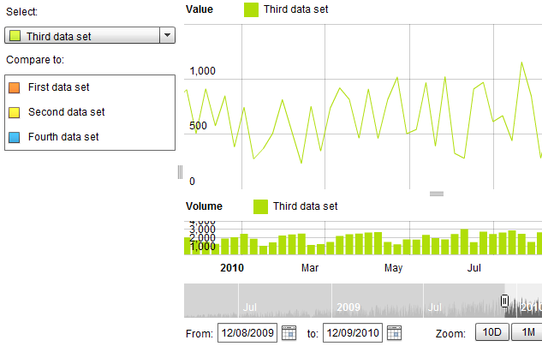Select First data set in the Compare to list
Screen dimensions: 542x346
tap(90, 87)
